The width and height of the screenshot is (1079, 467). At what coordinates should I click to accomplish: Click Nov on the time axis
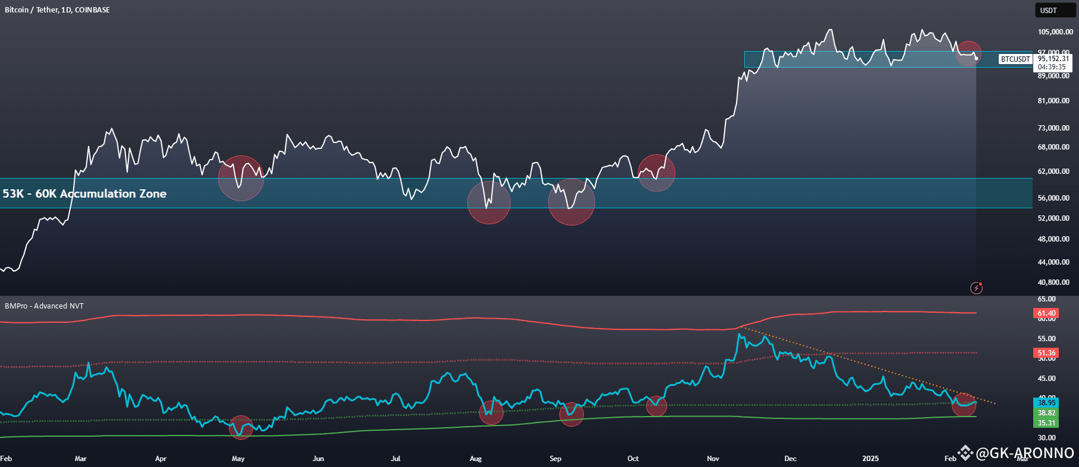coord(713,459)
